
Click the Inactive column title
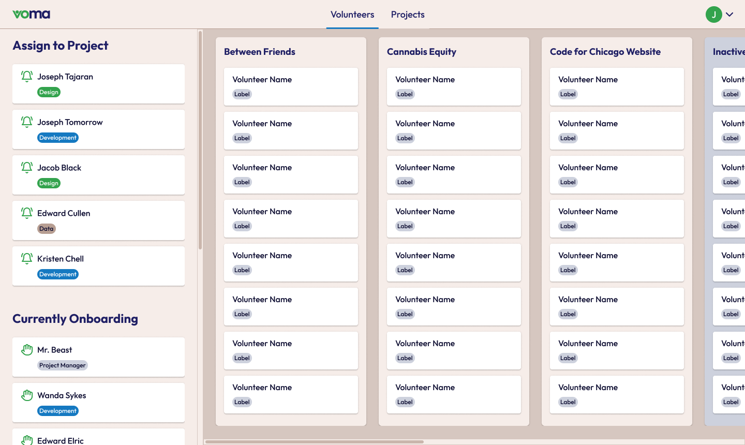[729, 52]
